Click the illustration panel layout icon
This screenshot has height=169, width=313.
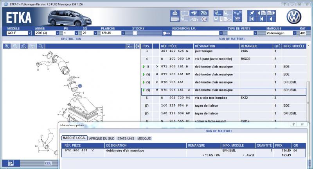pos(130,46)
